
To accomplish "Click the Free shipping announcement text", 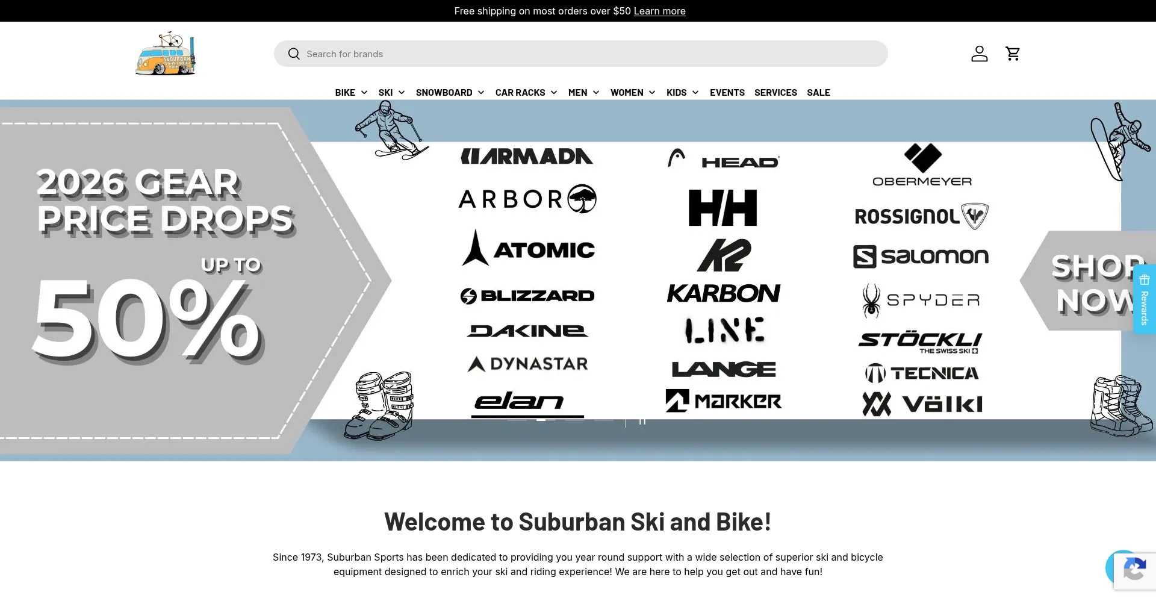I will [542, 11].
